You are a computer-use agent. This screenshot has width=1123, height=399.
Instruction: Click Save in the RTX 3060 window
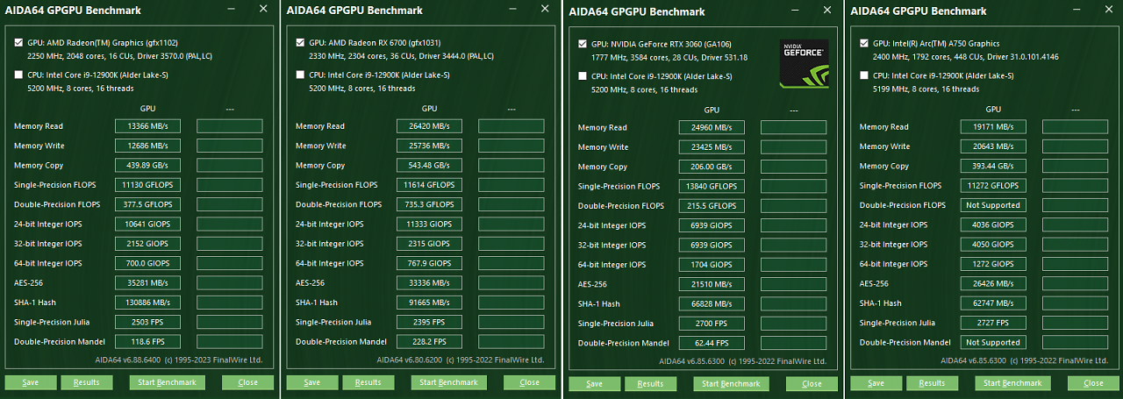(x=594, y=384)
